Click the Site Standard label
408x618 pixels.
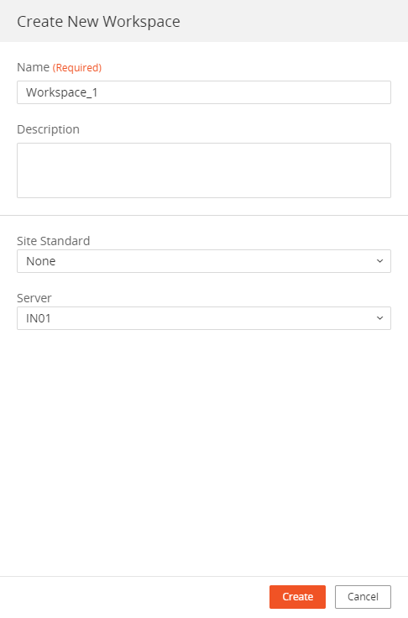coord(53,241)
